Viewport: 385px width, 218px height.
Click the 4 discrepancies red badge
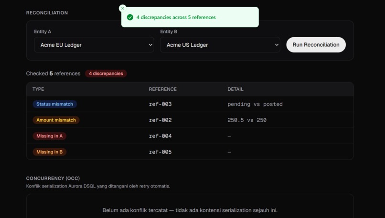[x=106, y=73]
